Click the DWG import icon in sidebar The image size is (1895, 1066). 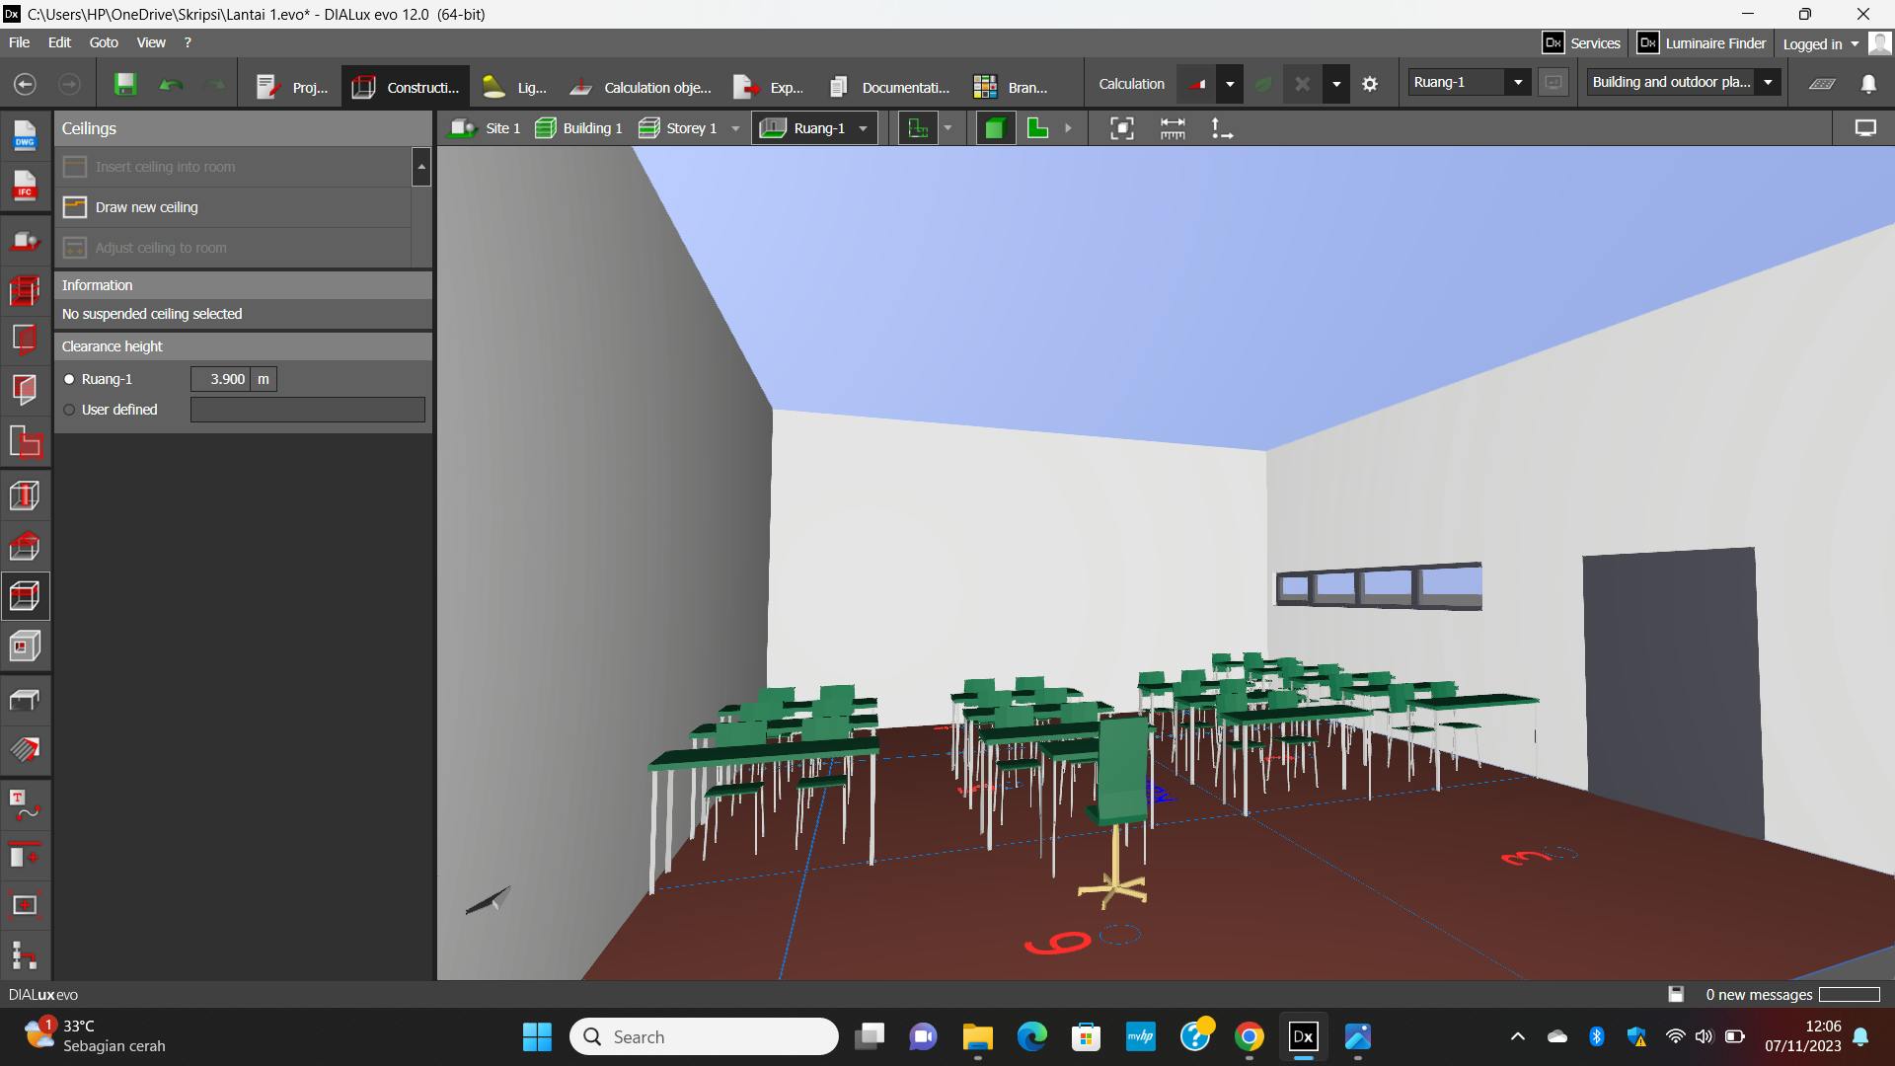click(25, 135)
